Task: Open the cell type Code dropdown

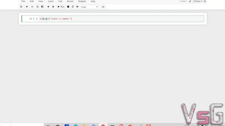Action: coord(90,7)
